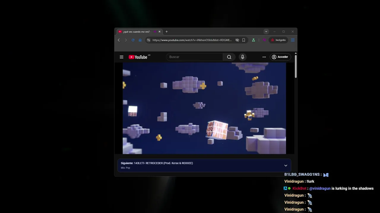The height and width of the screenshot is (213, 380).
Task: Open site settings icon in address bar
Action: pos(149,40)
